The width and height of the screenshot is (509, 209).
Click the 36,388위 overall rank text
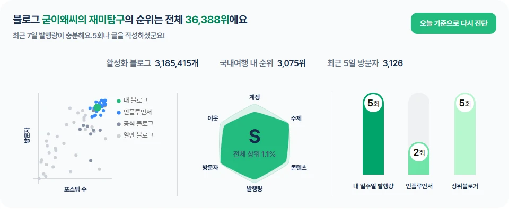207,20
